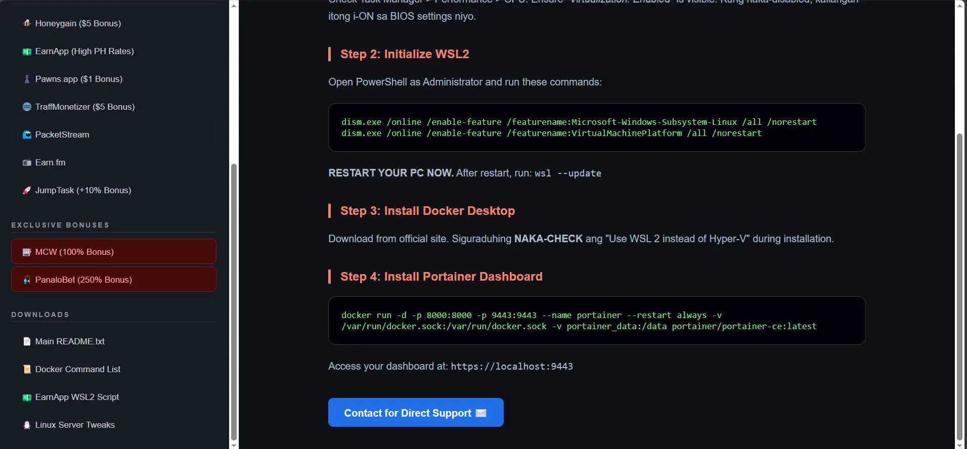Screen dimensions: 967x449
Task: Click the DOWNLOADS section label
Action: (40, 315)
